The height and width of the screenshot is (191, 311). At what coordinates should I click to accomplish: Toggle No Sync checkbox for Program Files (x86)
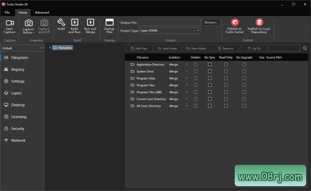pos(209,92)
